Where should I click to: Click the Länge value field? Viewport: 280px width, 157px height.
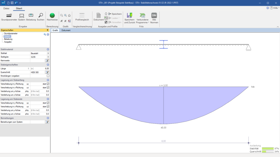point(40,69)
